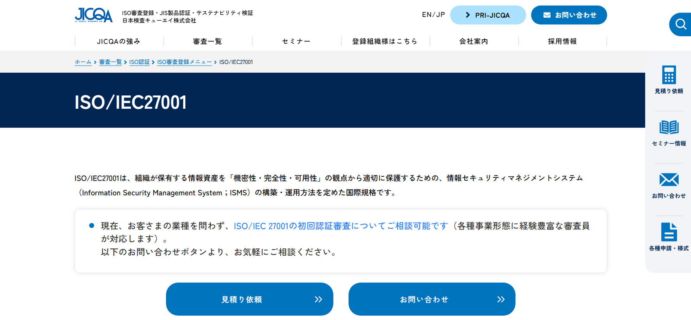Open the ISO/IEC 27001の初回認証審査 link

click(341, 226)
